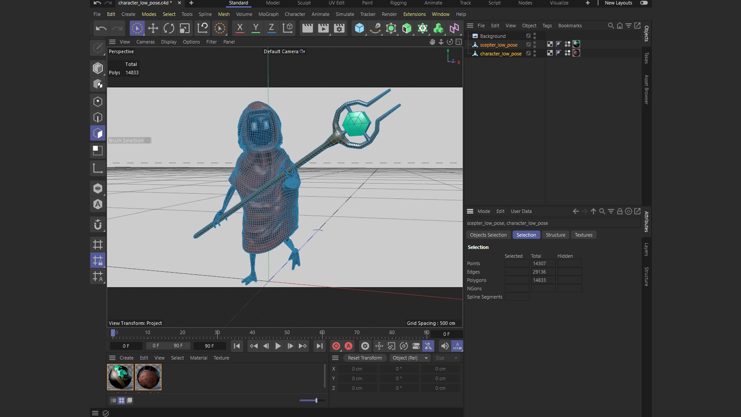The width and height of the screenshot is (741, 417).
Task: Select the Move tool icon
Action: coord(153,28)
